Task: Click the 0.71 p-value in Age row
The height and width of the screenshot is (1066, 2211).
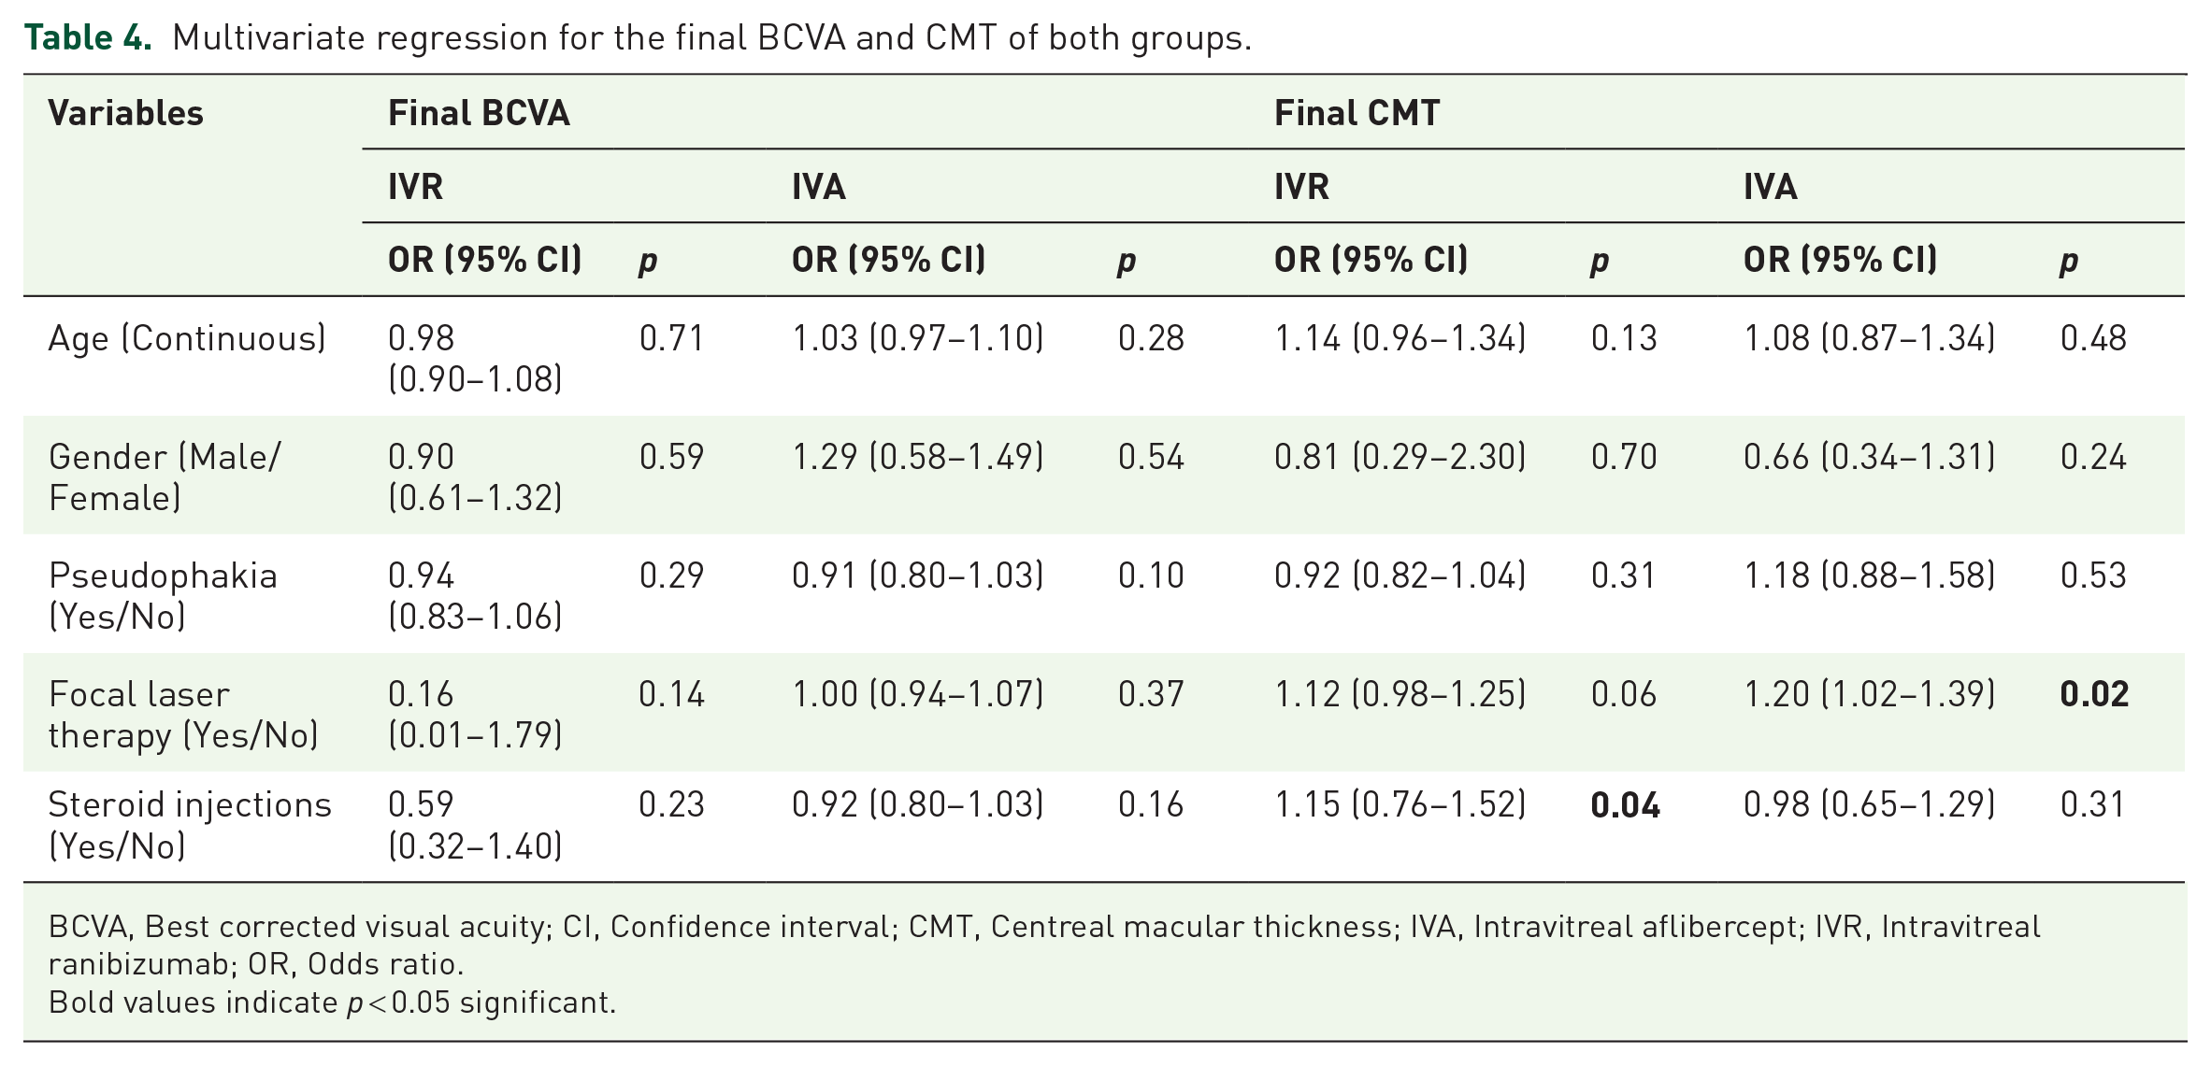Action: click(x=671, y=338)
